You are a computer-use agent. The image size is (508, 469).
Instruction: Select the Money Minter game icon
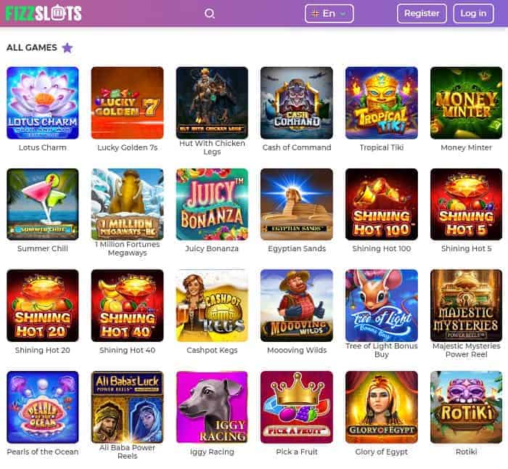(466, 103)
